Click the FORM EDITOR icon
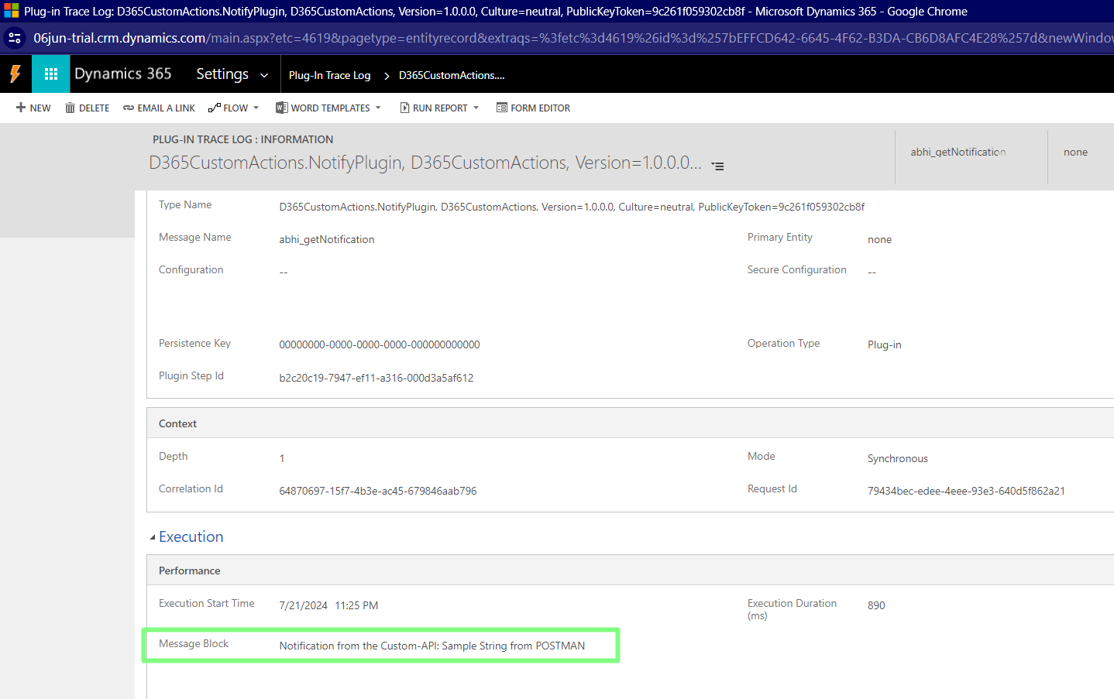Image resolution: width=1114 pixels, height=699 pixels. (x=502, y=108)
